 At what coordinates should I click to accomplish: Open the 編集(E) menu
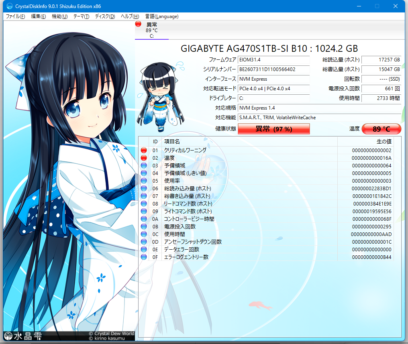coord(38,16)
